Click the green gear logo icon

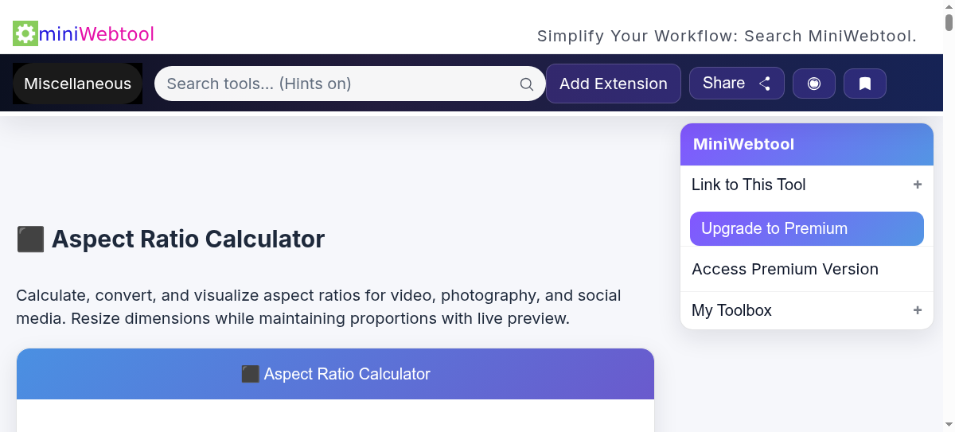(25, 34)
